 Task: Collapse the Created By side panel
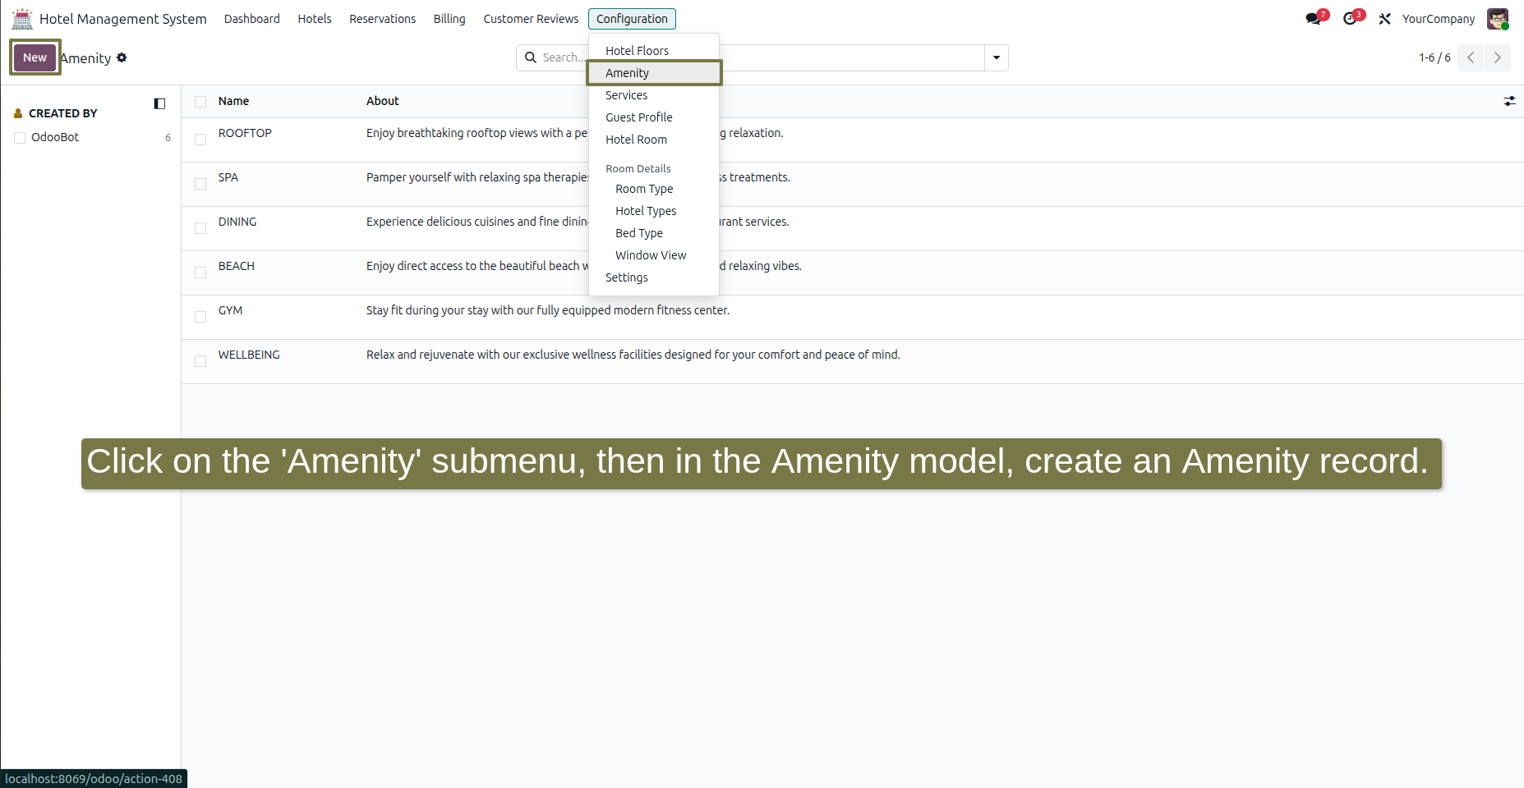click(159, 103)
